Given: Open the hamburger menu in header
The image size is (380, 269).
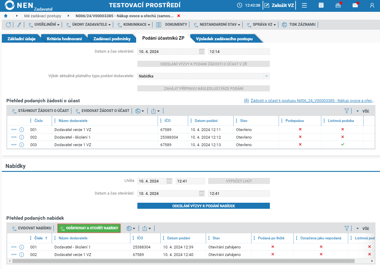Looking at the screenshot, I should pos(304,5).
